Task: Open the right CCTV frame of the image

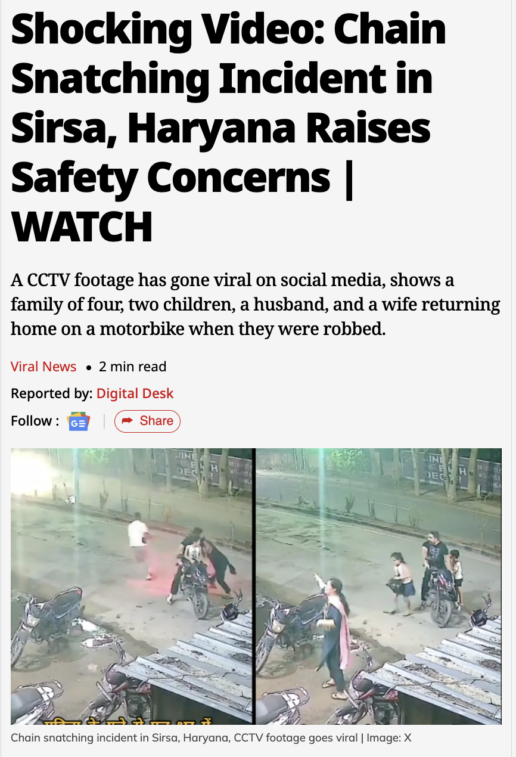Action: point(379,587)
